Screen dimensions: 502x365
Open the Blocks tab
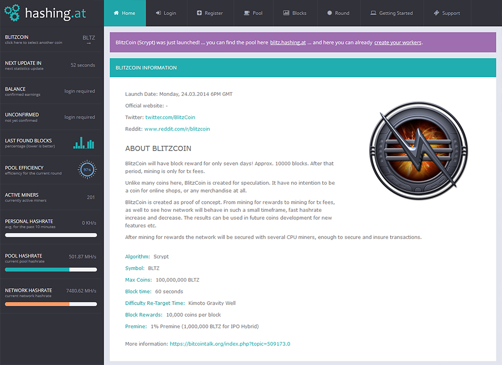tap(295, 13)
